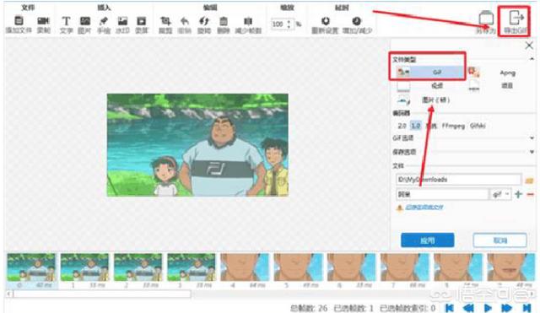The height and width of the screenshot is (313, 540).
Task: Expand the Gif options section
Action: point(532,138)
